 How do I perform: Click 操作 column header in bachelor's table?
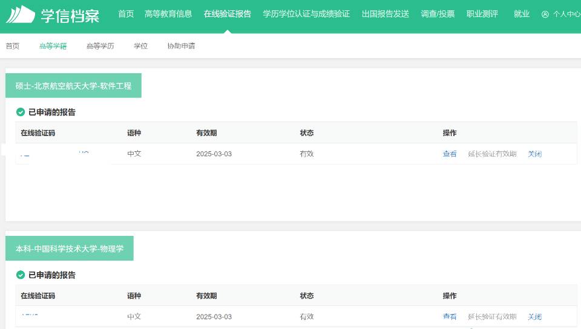pyautogui.click(x=450, y=296)
